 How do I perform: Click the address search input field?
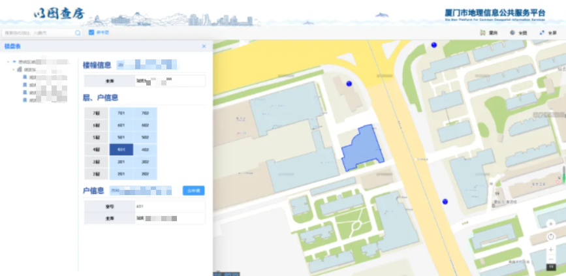pos(38,32)
